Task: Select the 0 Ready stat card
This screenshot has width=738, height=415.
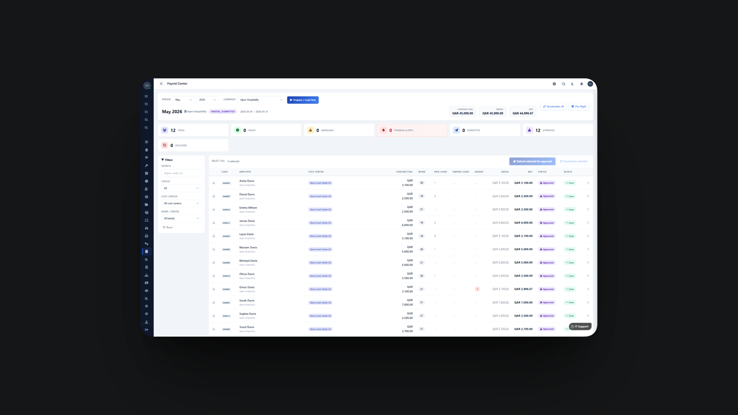Action: click(266, 130)
